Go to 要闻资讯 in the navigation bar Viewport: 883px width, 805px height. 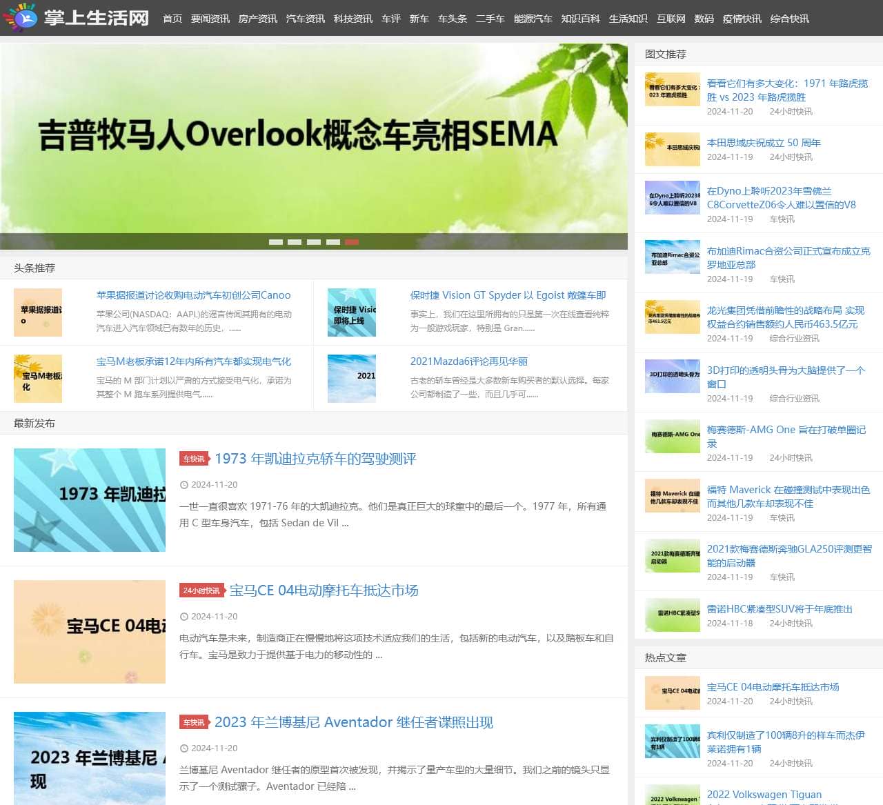210,19
